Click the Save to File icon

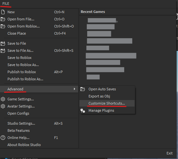pyautogui.click(x=3, y=43)
